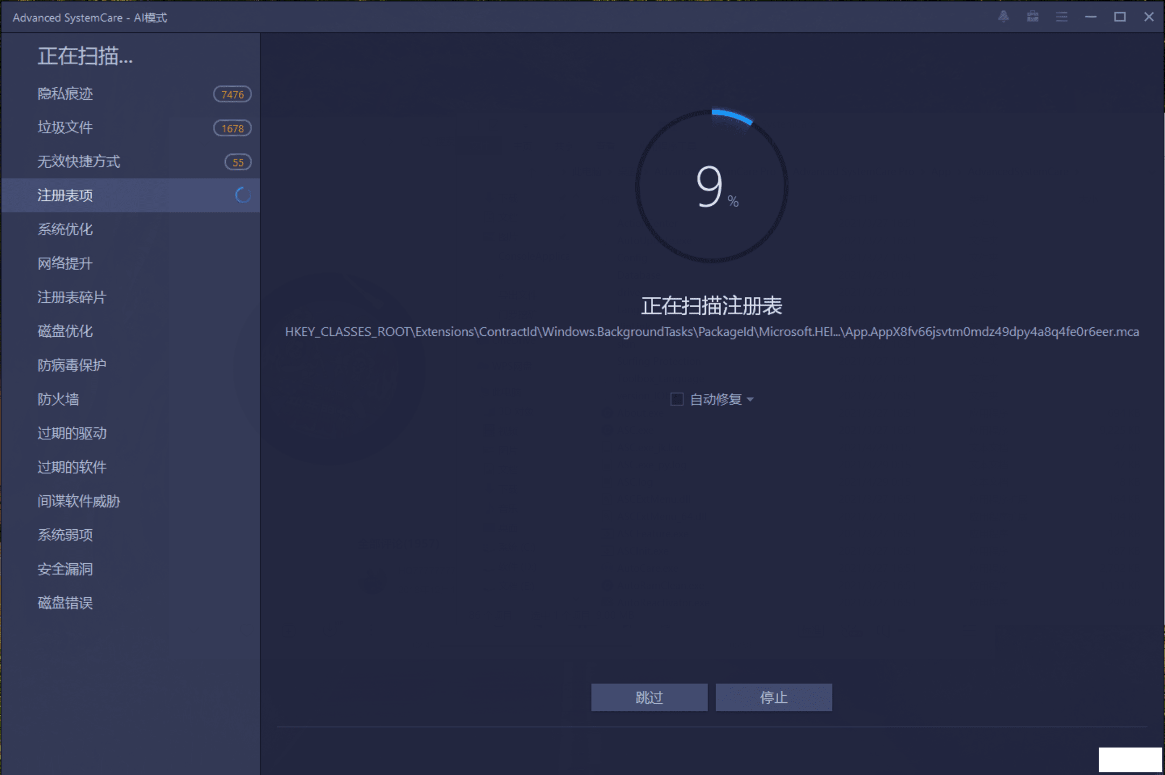Select 磁盘错误 in the sidebar

[130, 603]
